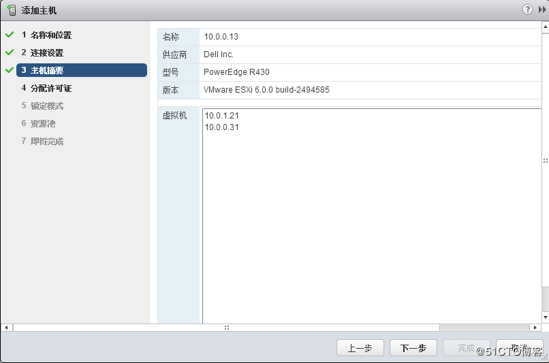Click the model value PowerEdge R430
The height and width of the screenshot is (363, 549).
pos(236,72)
